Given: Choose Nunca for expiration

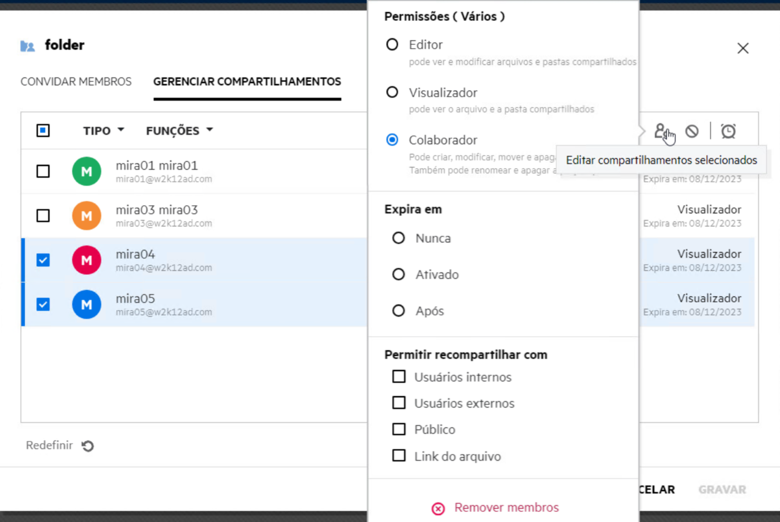Looking at the screenshot, I should [x=398, y=238].
